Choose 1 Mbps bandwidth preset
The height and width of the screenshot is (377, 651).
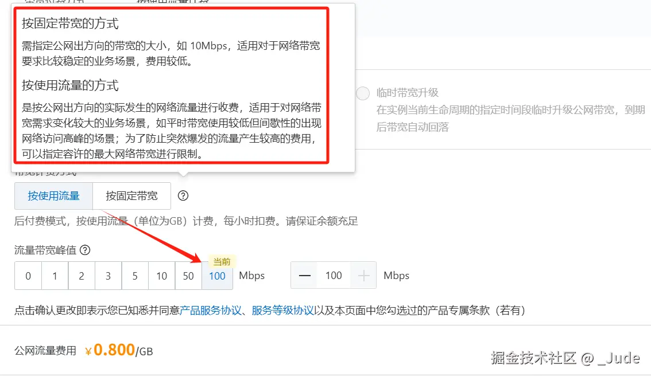pos(55,276)
